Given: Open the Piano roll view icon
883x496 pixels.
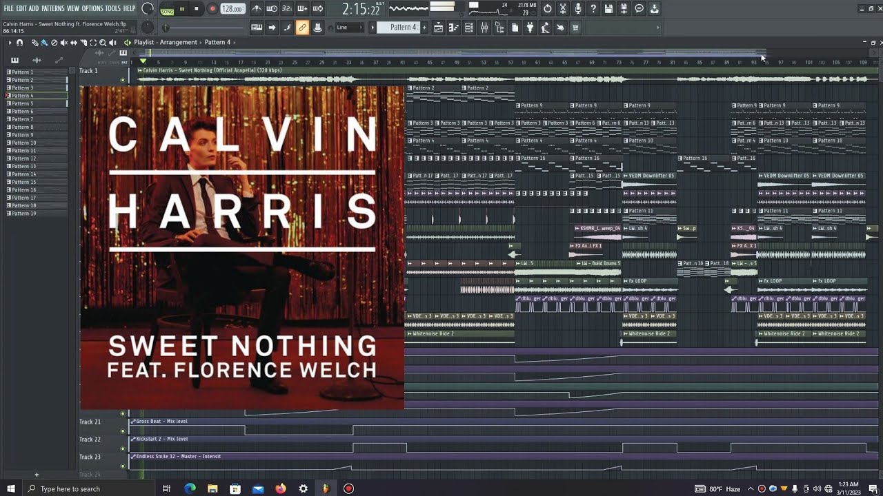Looking at the screenshot, I should (453, 28).
